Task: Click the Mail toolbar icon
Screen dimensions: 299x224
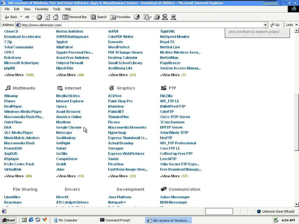Action: pos(147,17)
